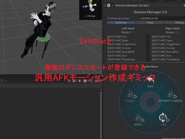Enable the Right Hand Rock&Roll gesture checkbox
Image resolution: width=185 pixels, height=139 pixels.
(x=148, y=52)
